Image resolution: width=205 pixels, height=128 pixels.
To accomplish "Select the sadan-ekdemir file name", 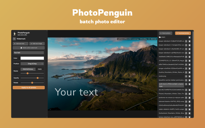I will point(171,109).
